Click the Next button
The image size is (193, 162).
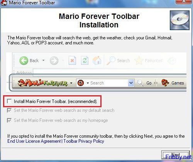click(176, 155)
